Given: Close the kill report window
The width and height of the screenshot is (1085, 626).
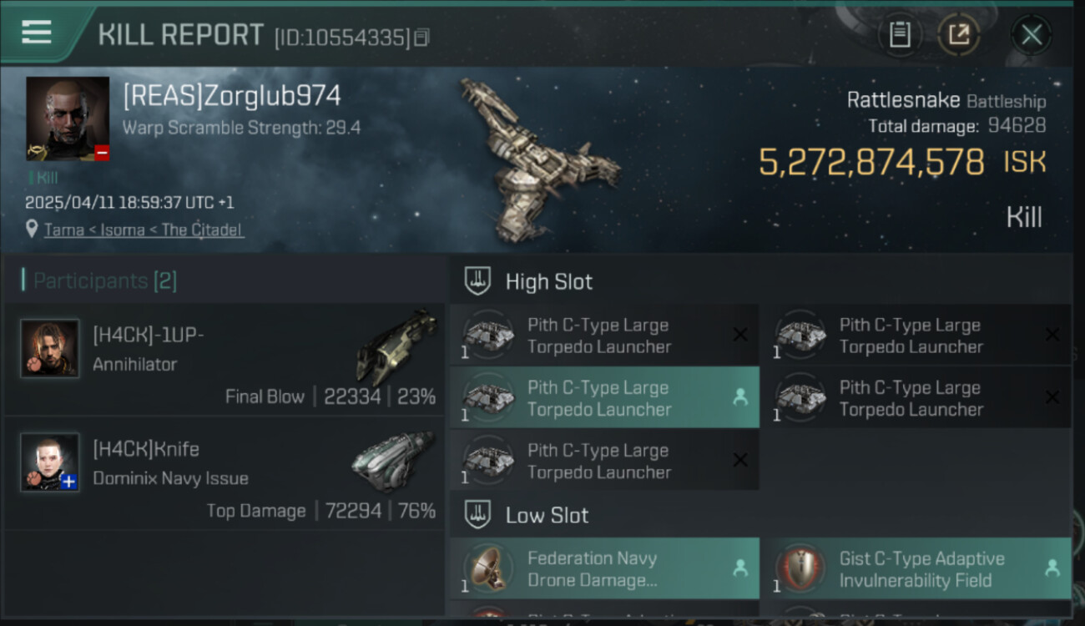Looking at the screenshot, I should [x=1032, y=35].
